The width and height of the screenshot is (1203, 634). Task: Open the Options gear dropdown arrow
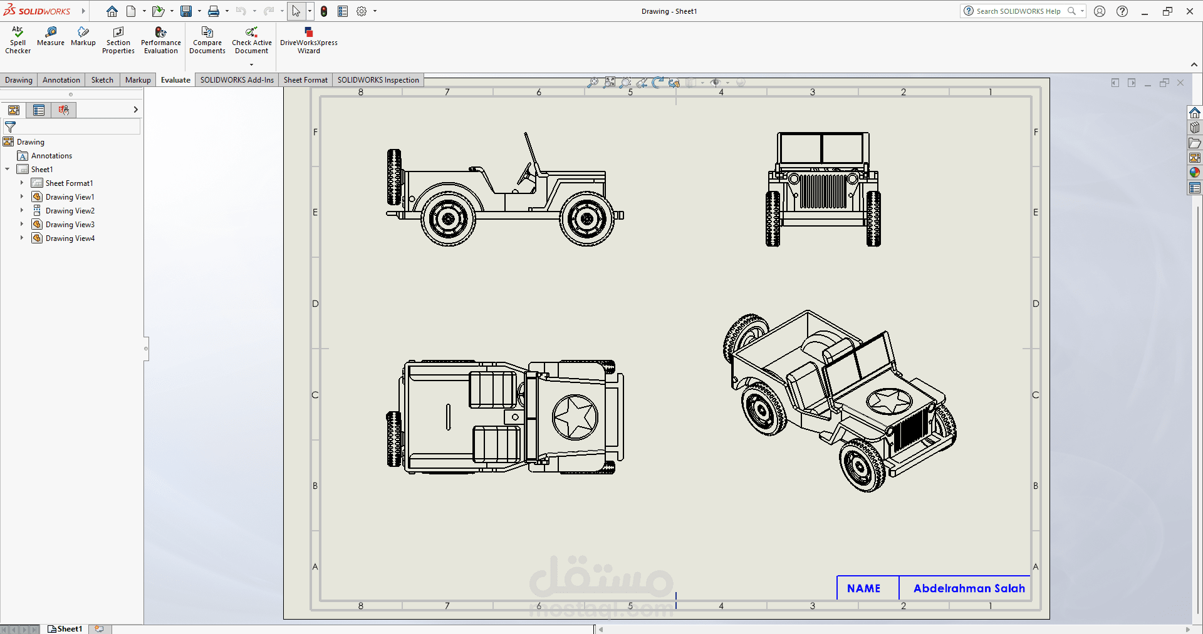coord(375,11)
